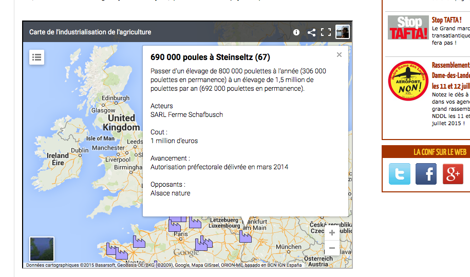Viewport: 470px width, 277px height.
Task: Click the map owner avatar
Action: (343, 32)
